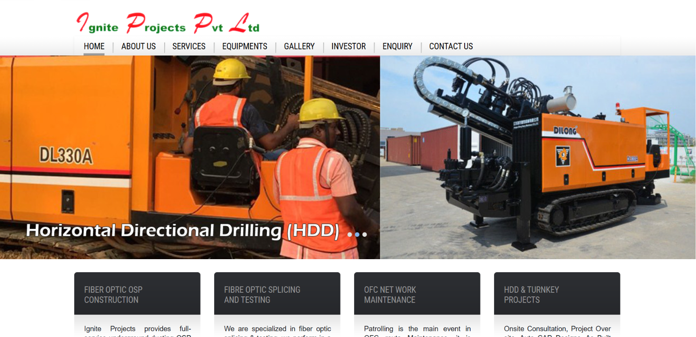Select the first slider pagination dot
This screenshot has width=696, height=337.
(x=350, y=234)
